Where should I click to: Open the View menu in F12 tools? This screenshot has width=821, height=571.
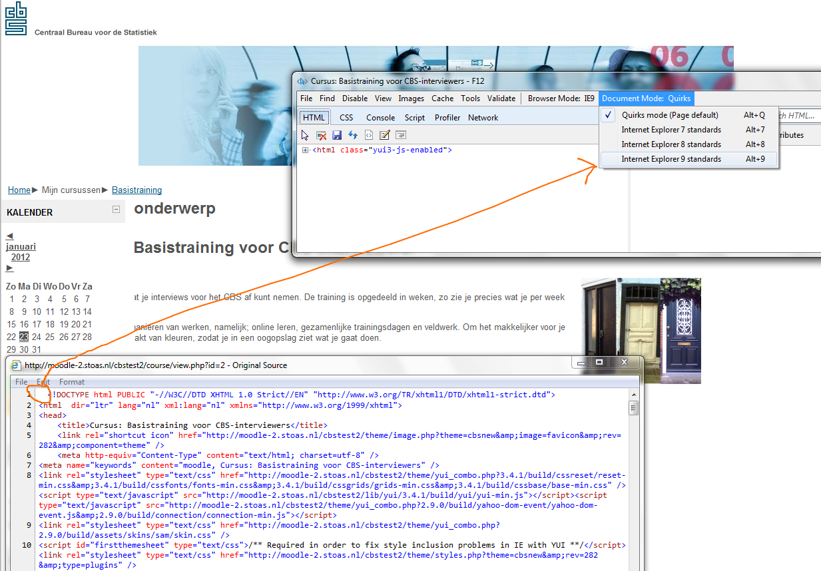tap(383, 98)
